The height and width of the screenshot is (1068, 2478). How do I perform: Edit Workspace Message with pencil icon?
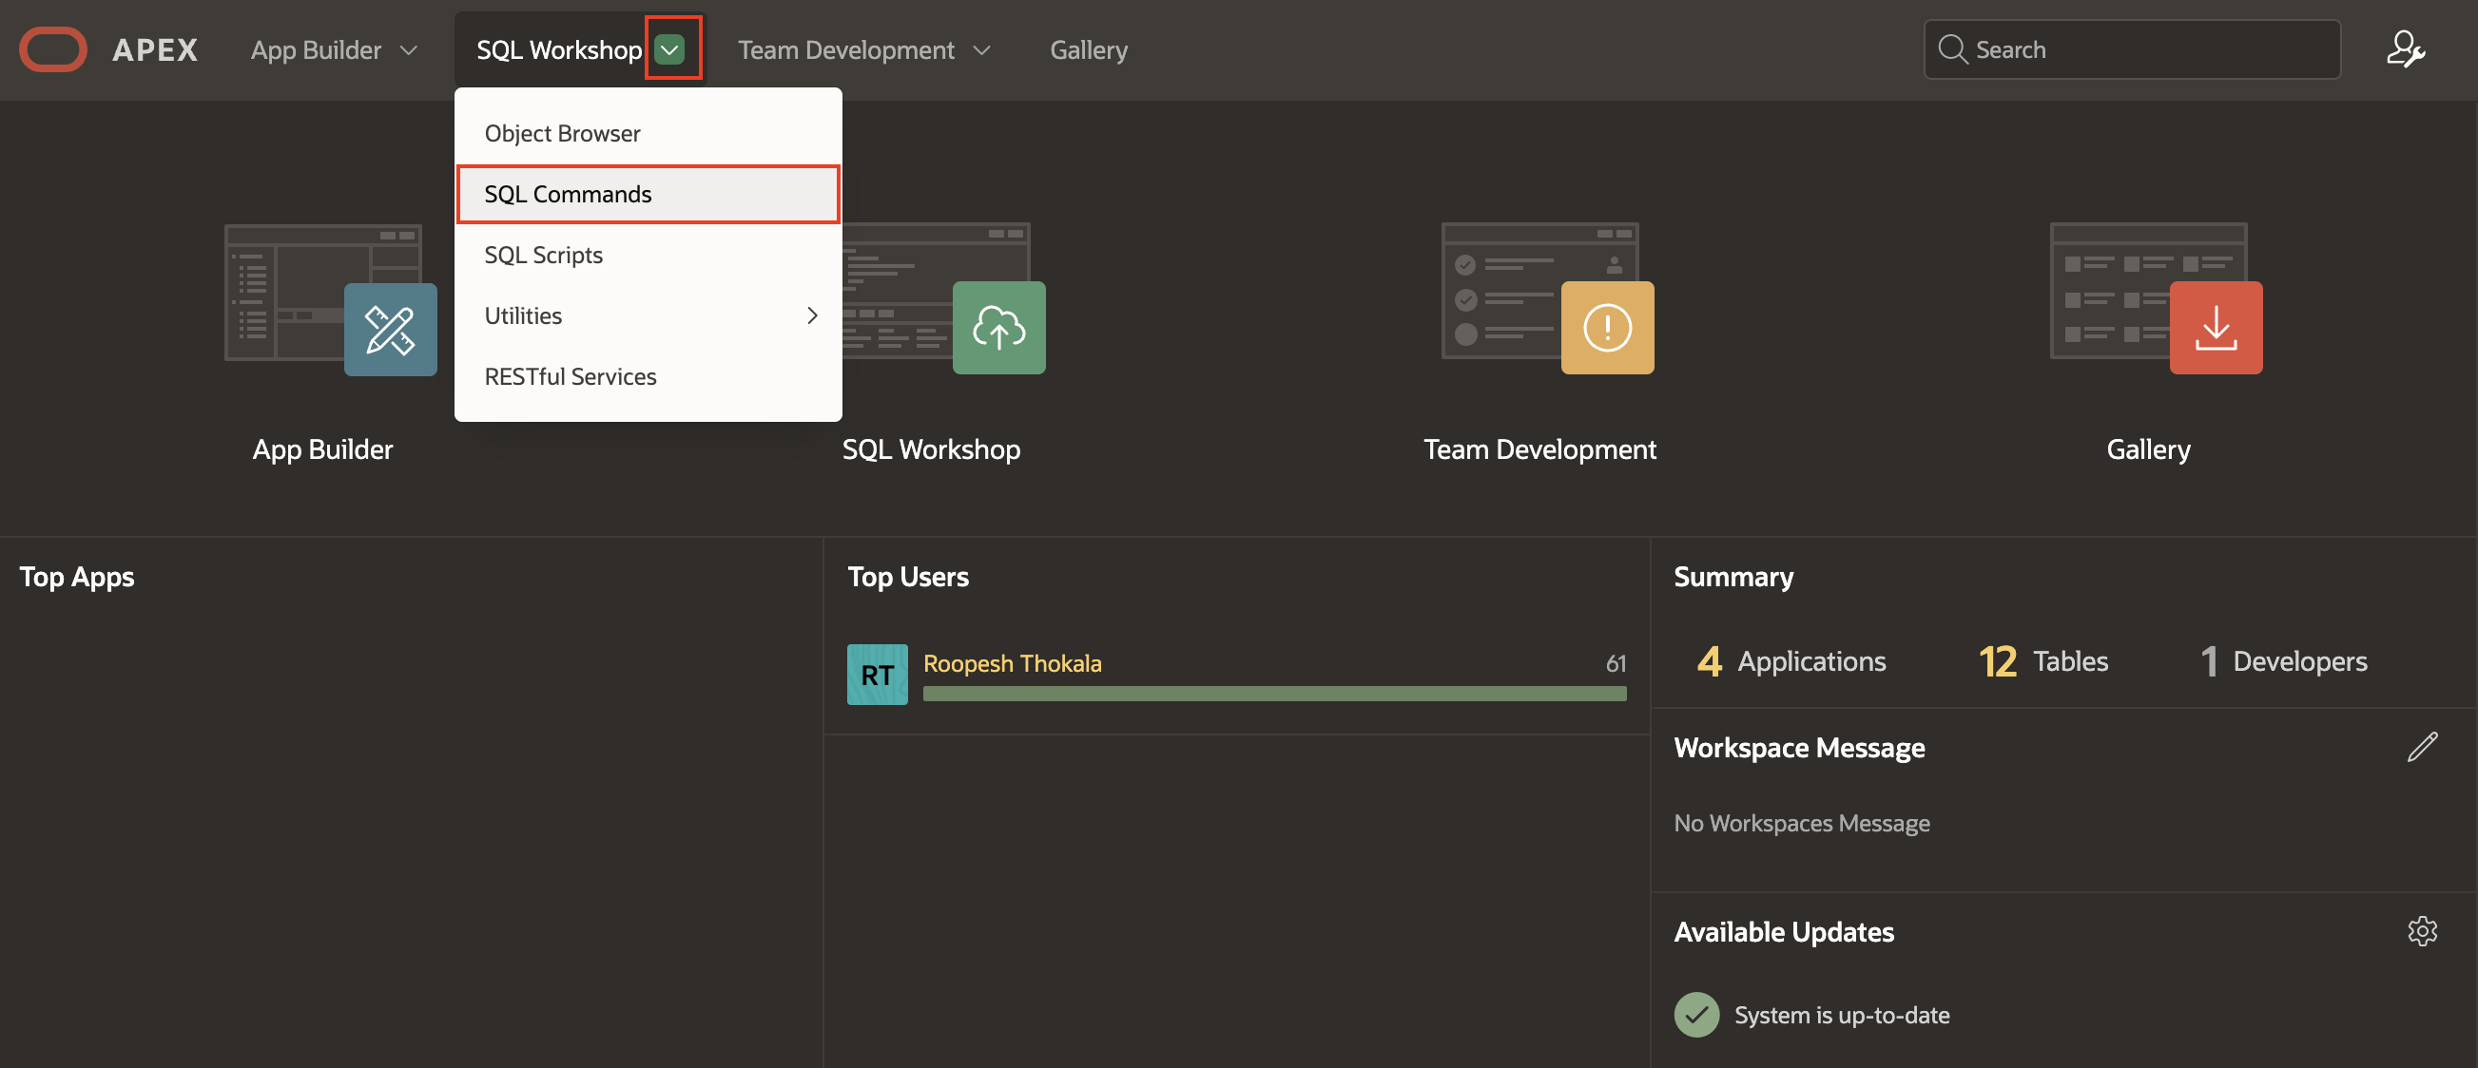tap(2422, 747)
